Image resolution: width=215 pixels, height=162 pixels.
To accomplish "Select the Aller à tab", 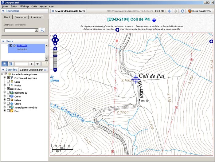I will click(x=7, y=17).
